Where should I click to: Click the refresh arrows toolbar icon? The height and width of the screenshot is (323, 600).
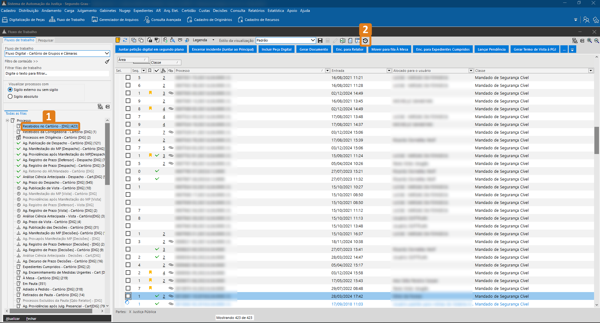(x=125, y=40)
